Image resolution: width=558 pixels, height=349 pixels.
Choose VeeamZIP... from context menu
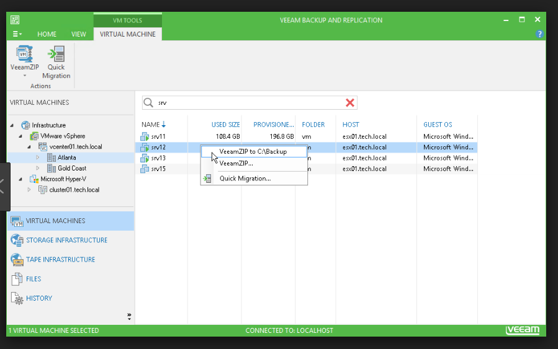pos(254,164)
